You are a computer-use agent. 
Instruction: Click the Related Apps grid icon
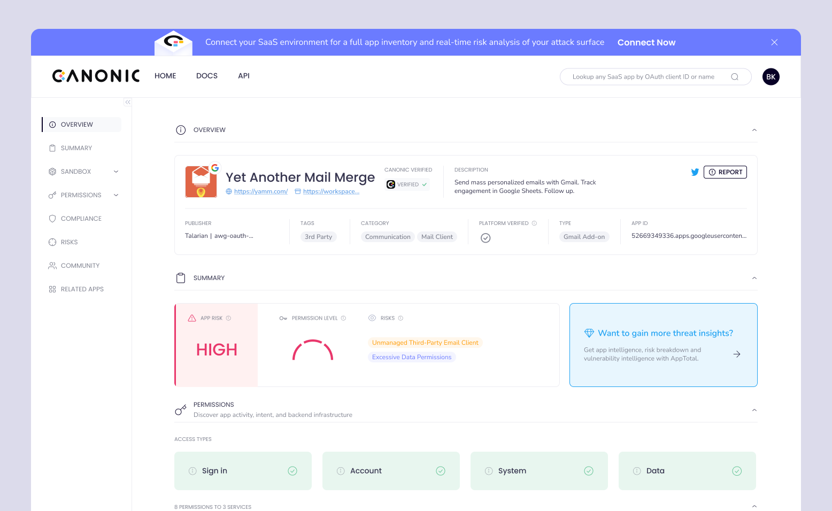pyautogui.click(x=52, y=289)
